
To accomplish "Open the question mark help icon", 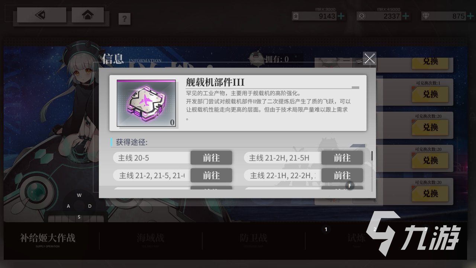I will pyautogui.click(x=125, y=19).
